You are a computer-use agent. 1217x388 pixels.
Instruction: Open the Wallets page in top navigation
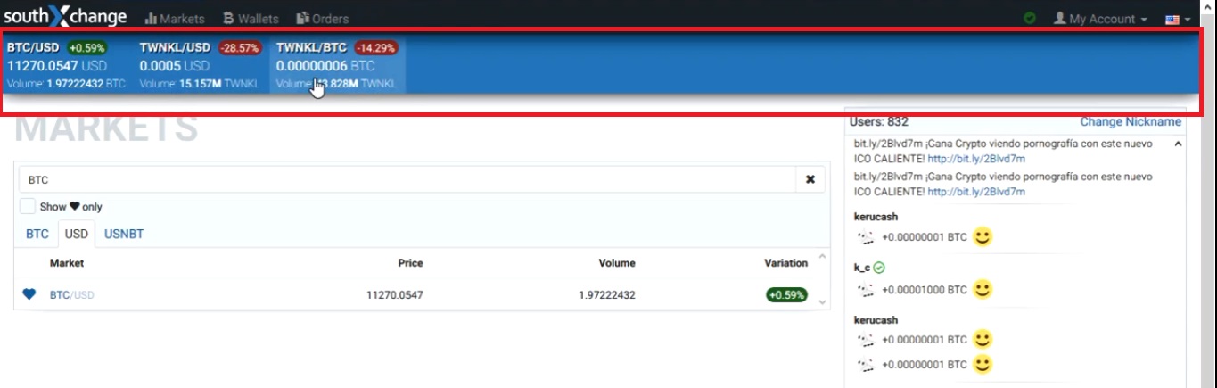[251, 19]
